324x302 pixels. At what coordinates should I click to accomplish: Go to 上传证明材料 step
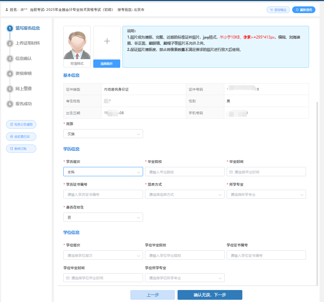click(x=28, y=43)
